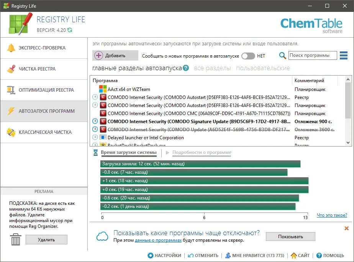Click the clock icon of COMODO Signature Update row
This screenshot has height=262, width=354.
95,121
